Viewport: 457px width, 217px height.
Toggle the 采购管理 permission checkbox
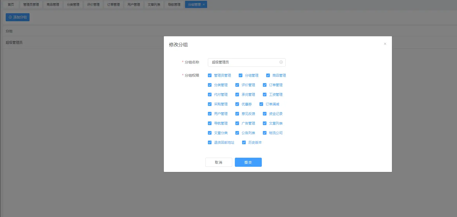(210, 104)
